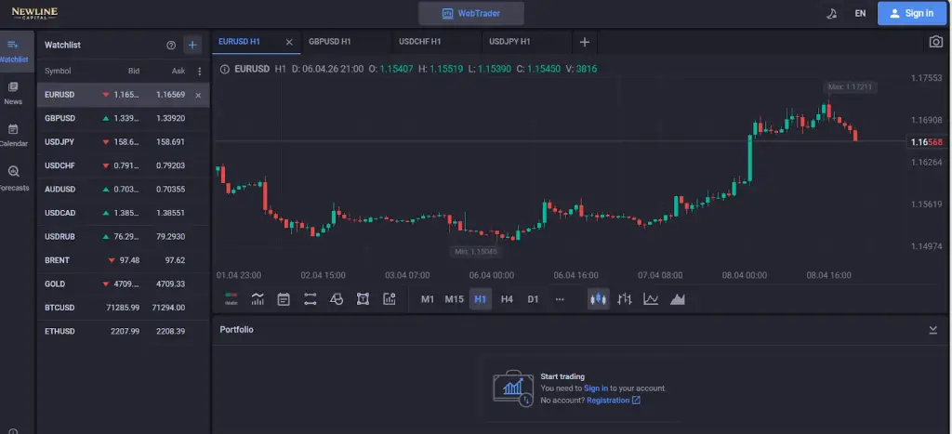Viewport: 952px width, 434px height.
Task: Click the current price label 1.16568
Action: pyautogui.click(x=927, y=142)
